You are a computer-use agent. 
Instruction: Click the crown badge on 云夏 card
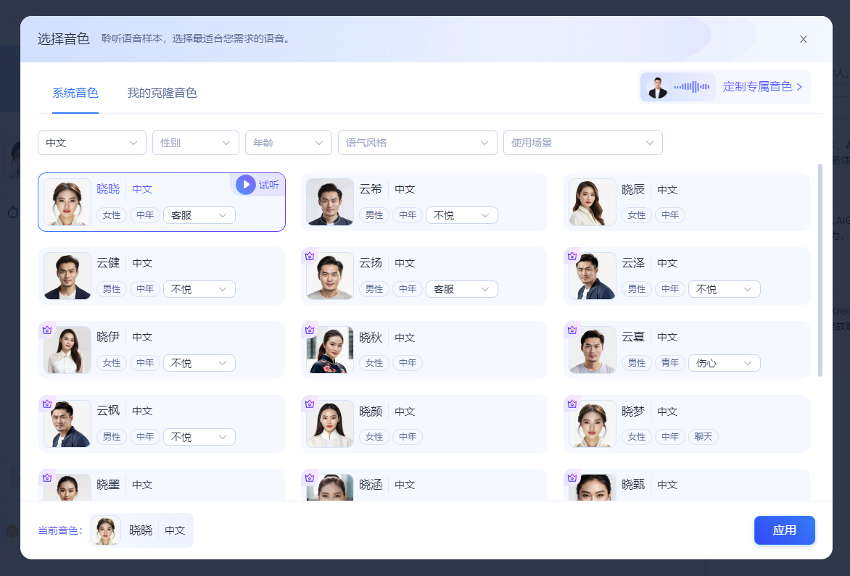pyautogui.click(x=572, y=330)
